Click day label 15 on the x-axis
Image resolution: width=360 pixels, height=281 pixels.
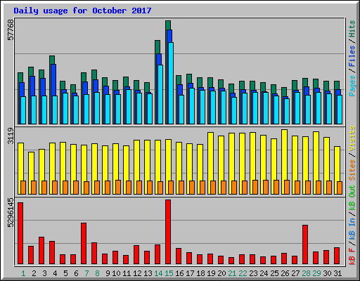click(x=169, y=273)
